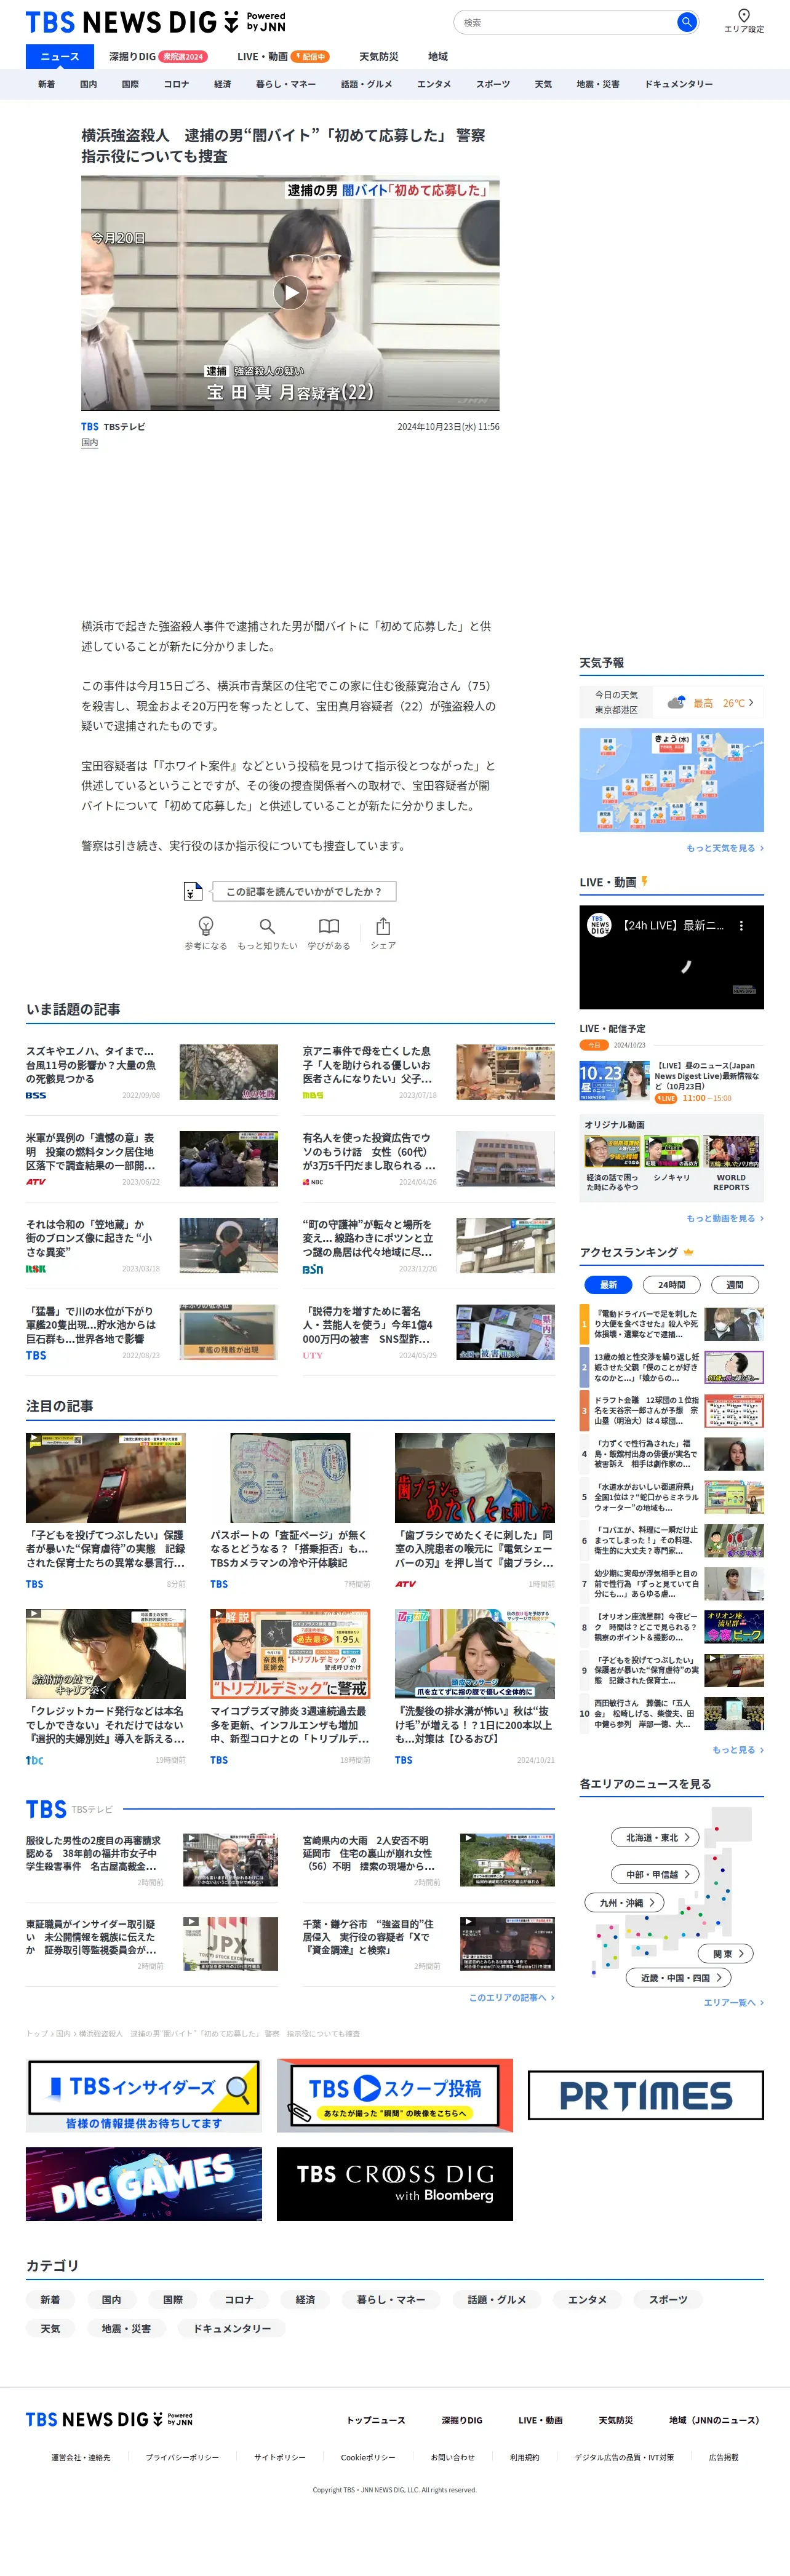The height and width of the screenshot is (2576, 790).
Task: Open ranking item 電動ドライバーで足を刺した
Action: click(672, 1324)
